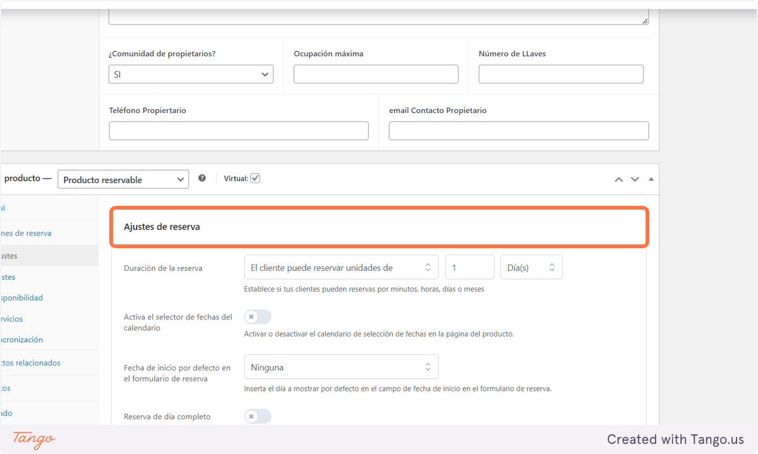The image size is (758, 454).
Task: Toggle the Virtual checkbox
Action: 255,179
